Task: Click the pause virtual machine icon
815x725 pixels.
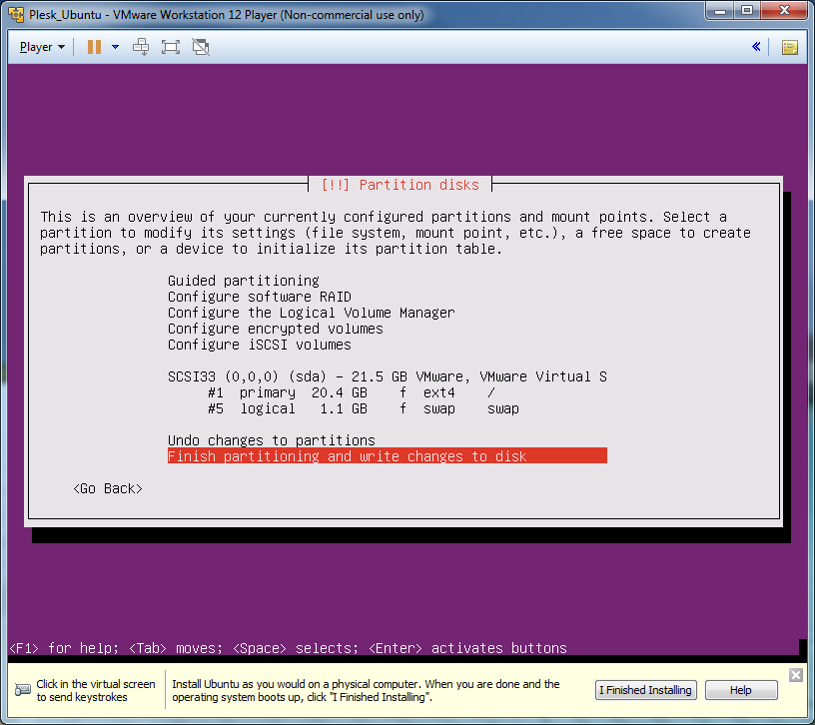Action: (94, 47)
